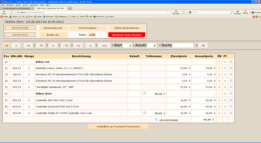Toggle the On button

tap(7, 45)
